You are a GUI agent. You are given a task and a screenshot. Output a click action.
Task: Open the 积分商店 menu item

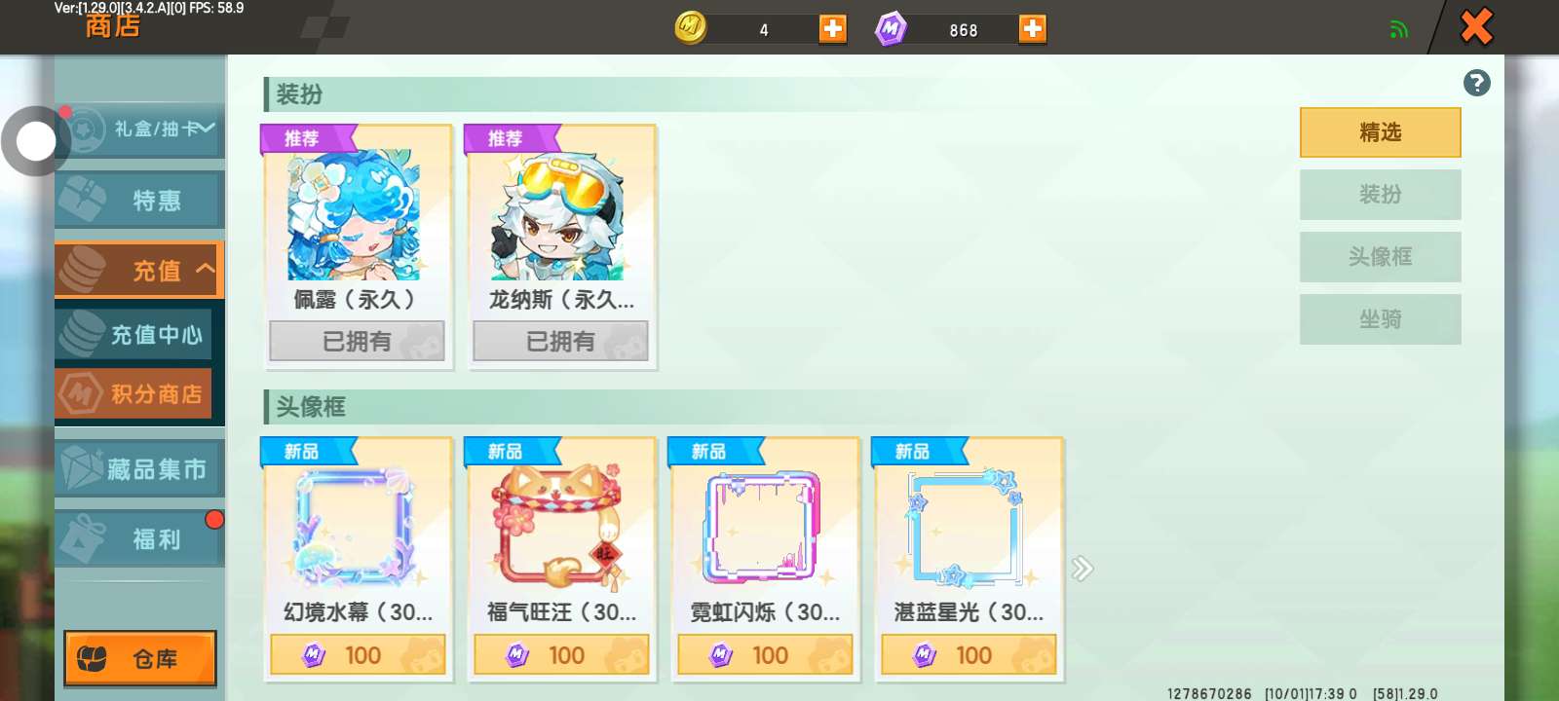click(133, 393)
